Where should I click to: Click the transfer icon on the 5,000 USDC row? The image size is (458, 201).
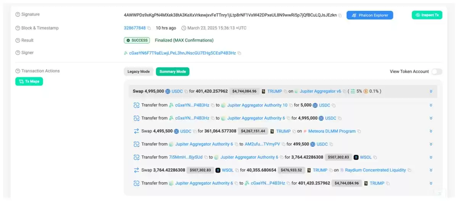tap(136, 105)
